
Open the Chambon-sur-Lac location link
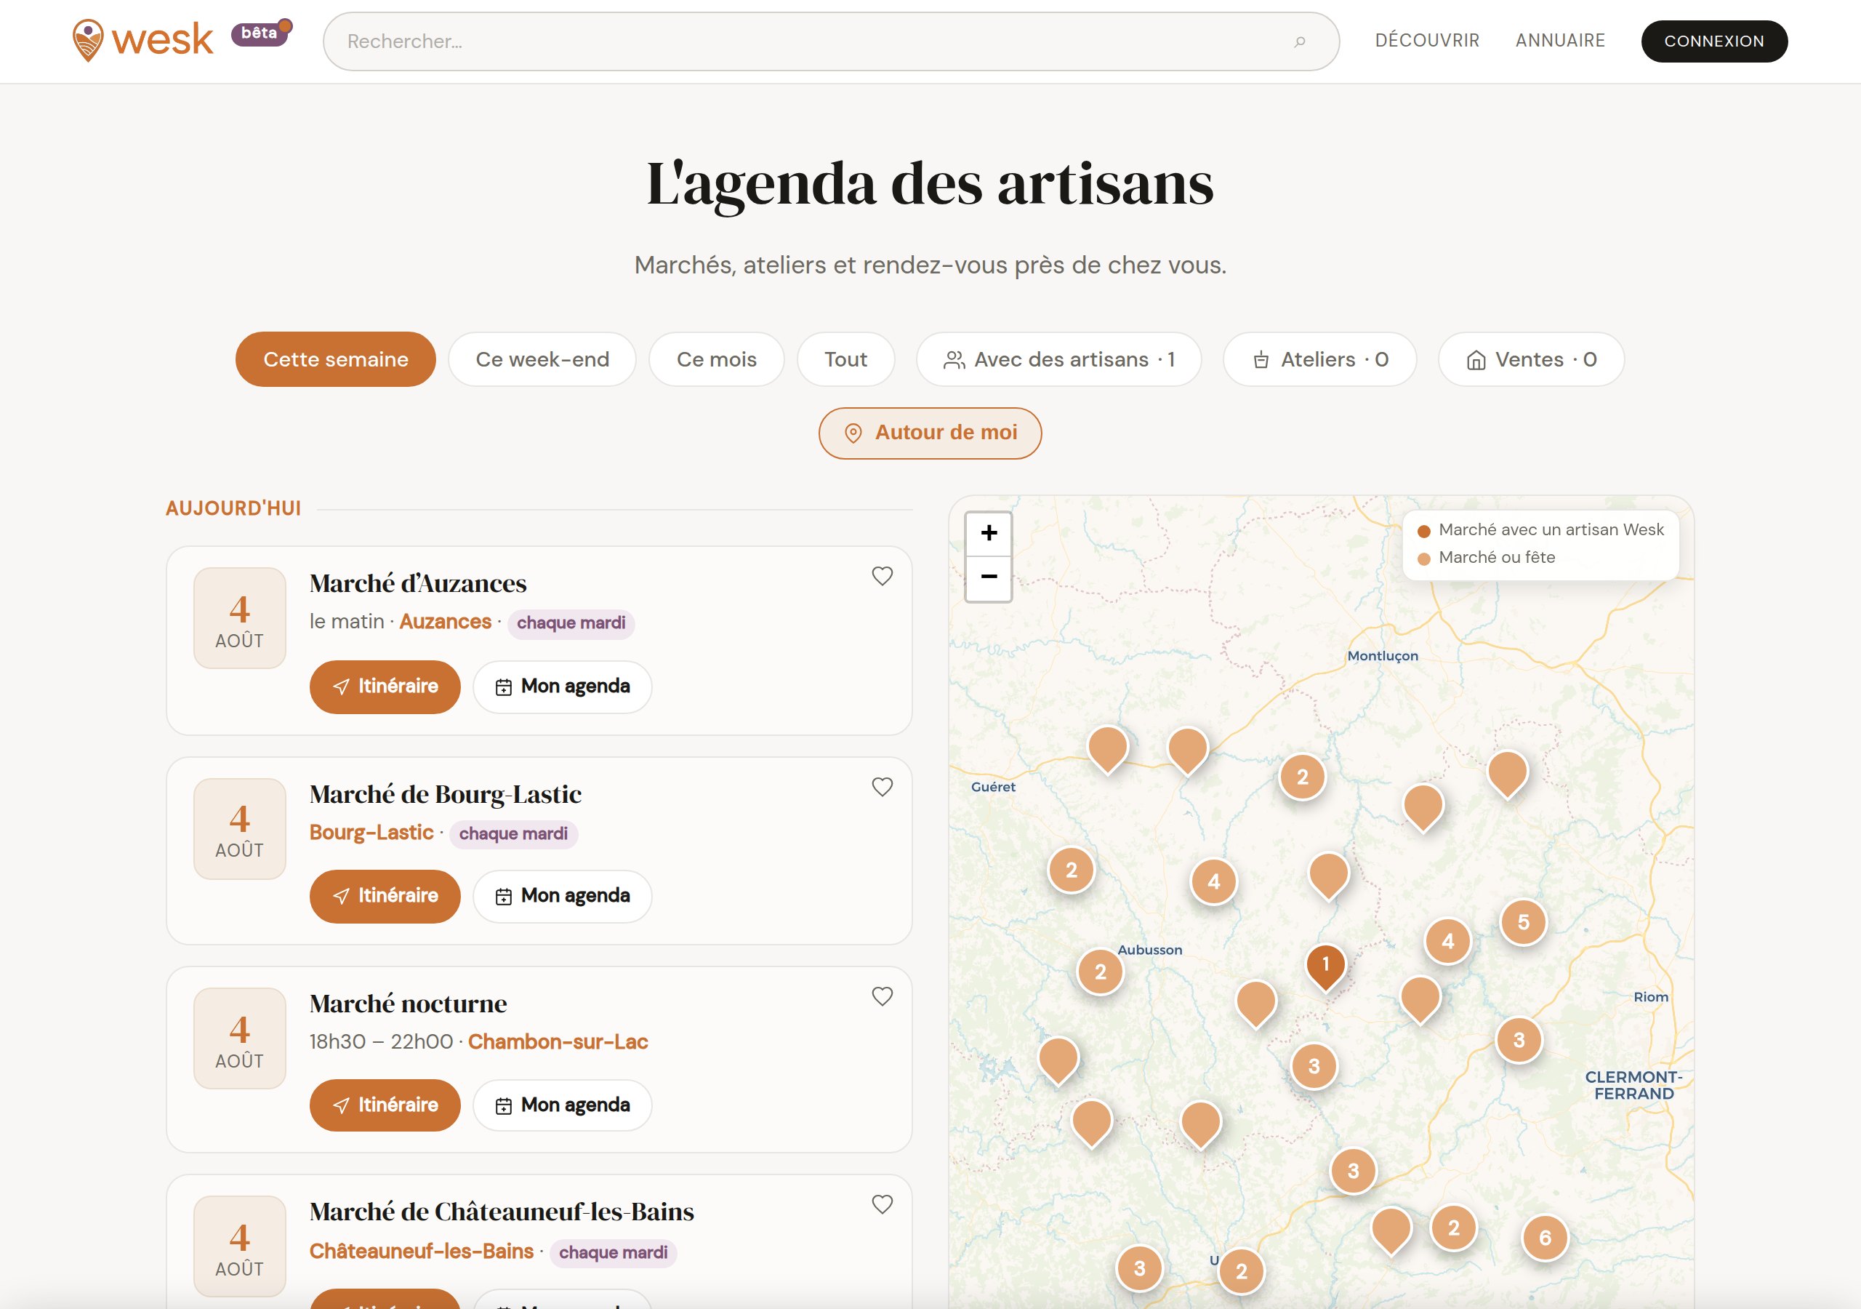[558, 1042]
